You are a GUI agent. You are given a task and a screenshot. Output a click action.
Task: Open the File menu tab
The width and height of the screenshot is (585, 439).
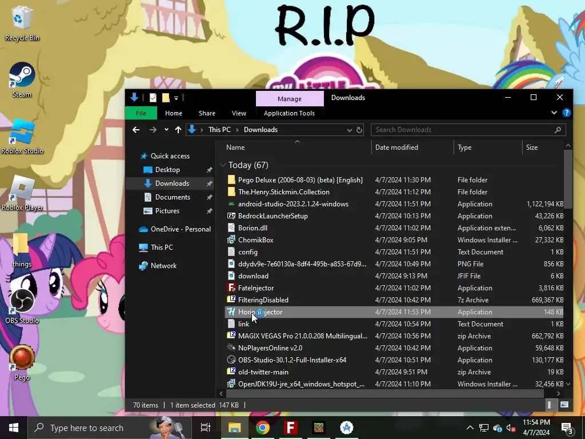[141, 113]
